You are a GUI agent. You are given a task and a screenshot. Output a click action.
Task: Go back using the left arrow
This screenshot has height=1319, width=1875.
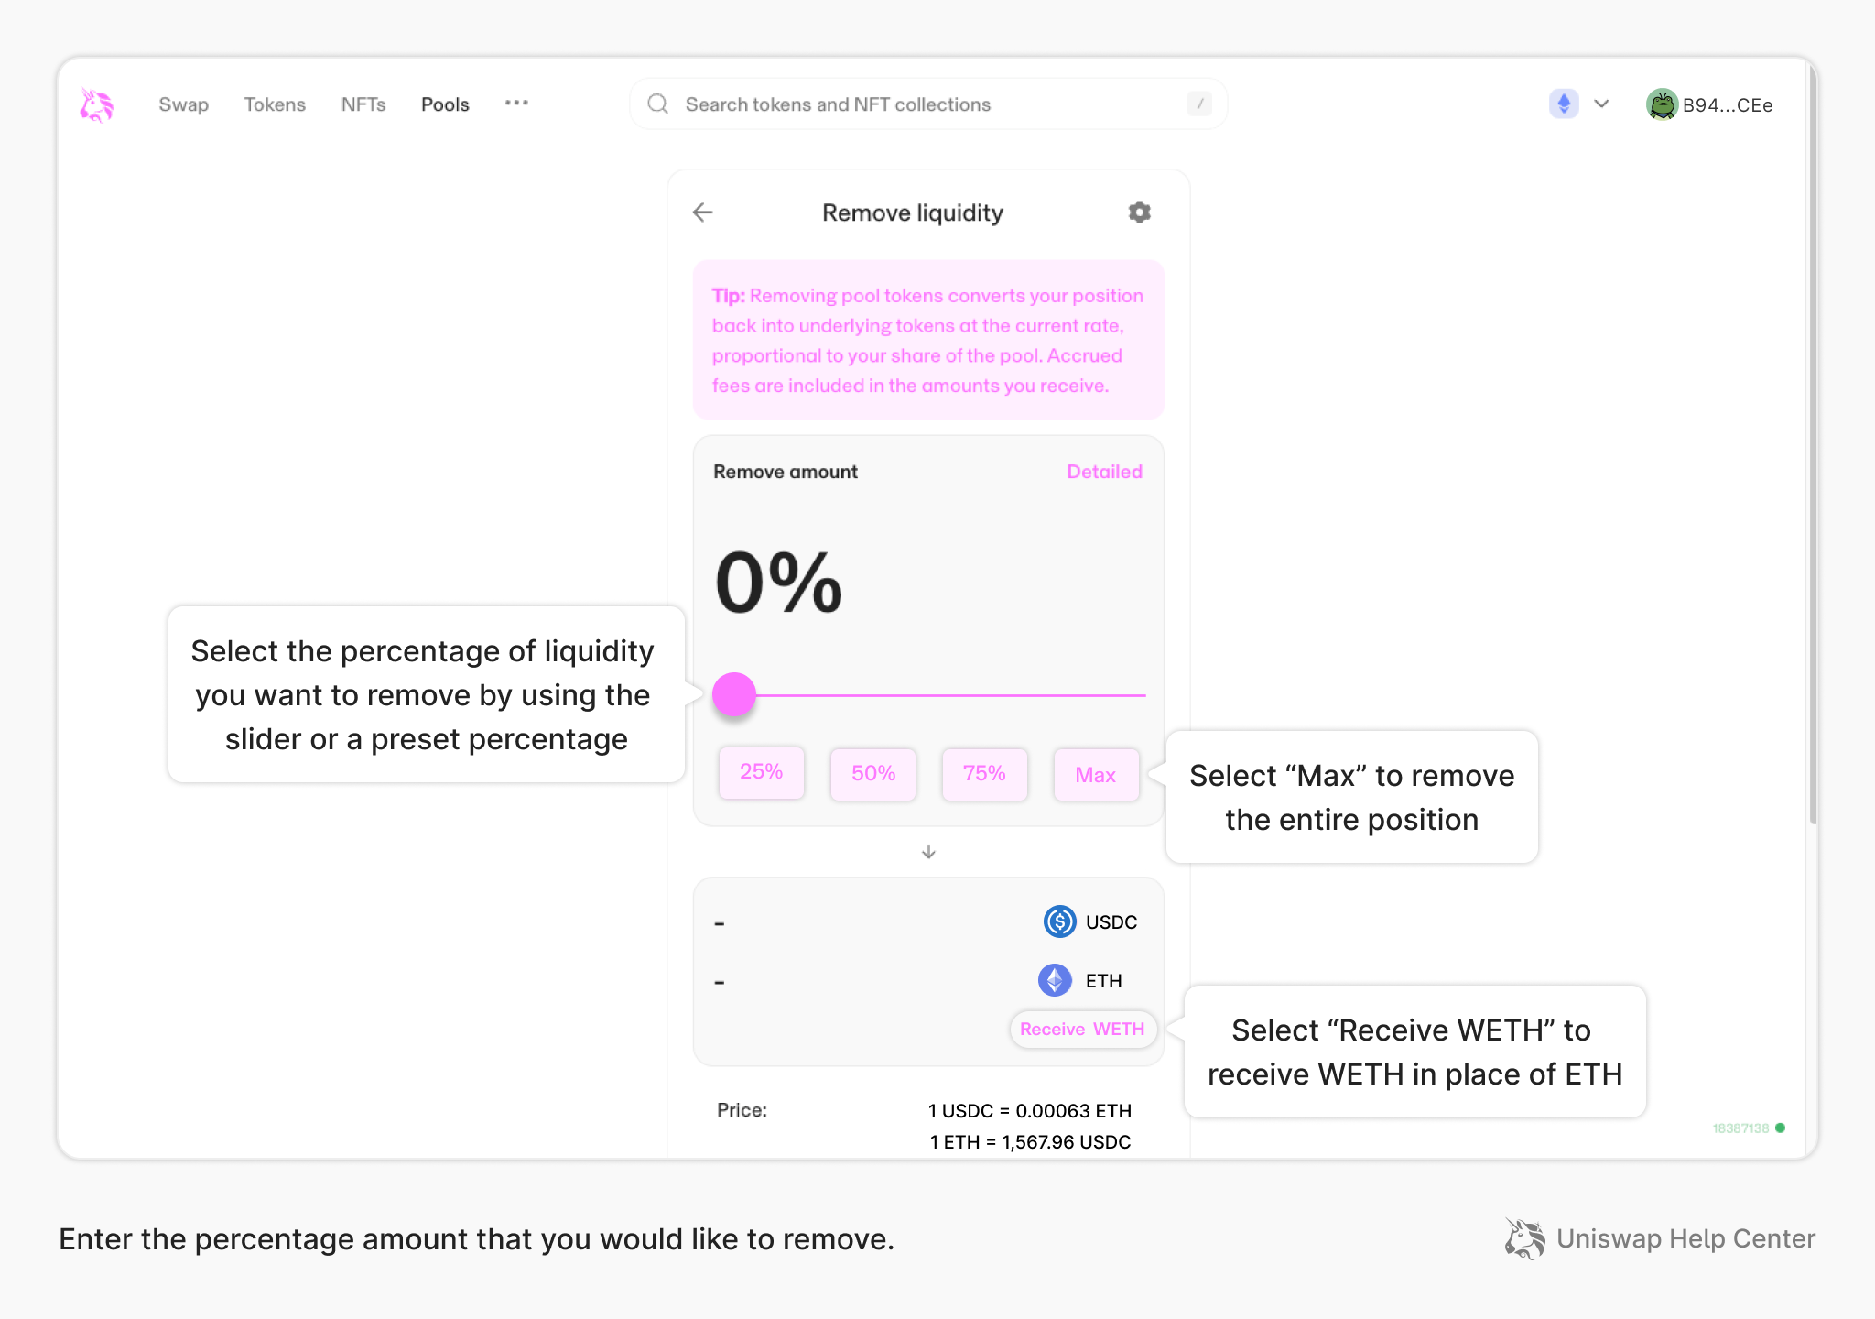(x=702, y=213)
